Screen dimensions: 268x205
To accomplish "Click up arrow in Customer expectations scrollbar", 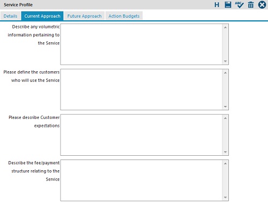I will pyautogui.click(x=225, y=118).
